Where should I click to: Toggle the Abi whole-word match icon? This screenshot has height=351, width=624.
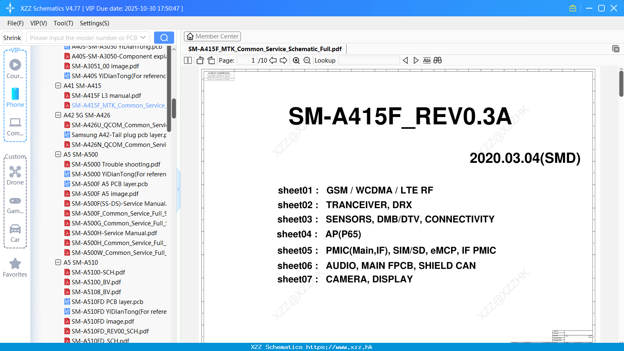pos(427,61)
